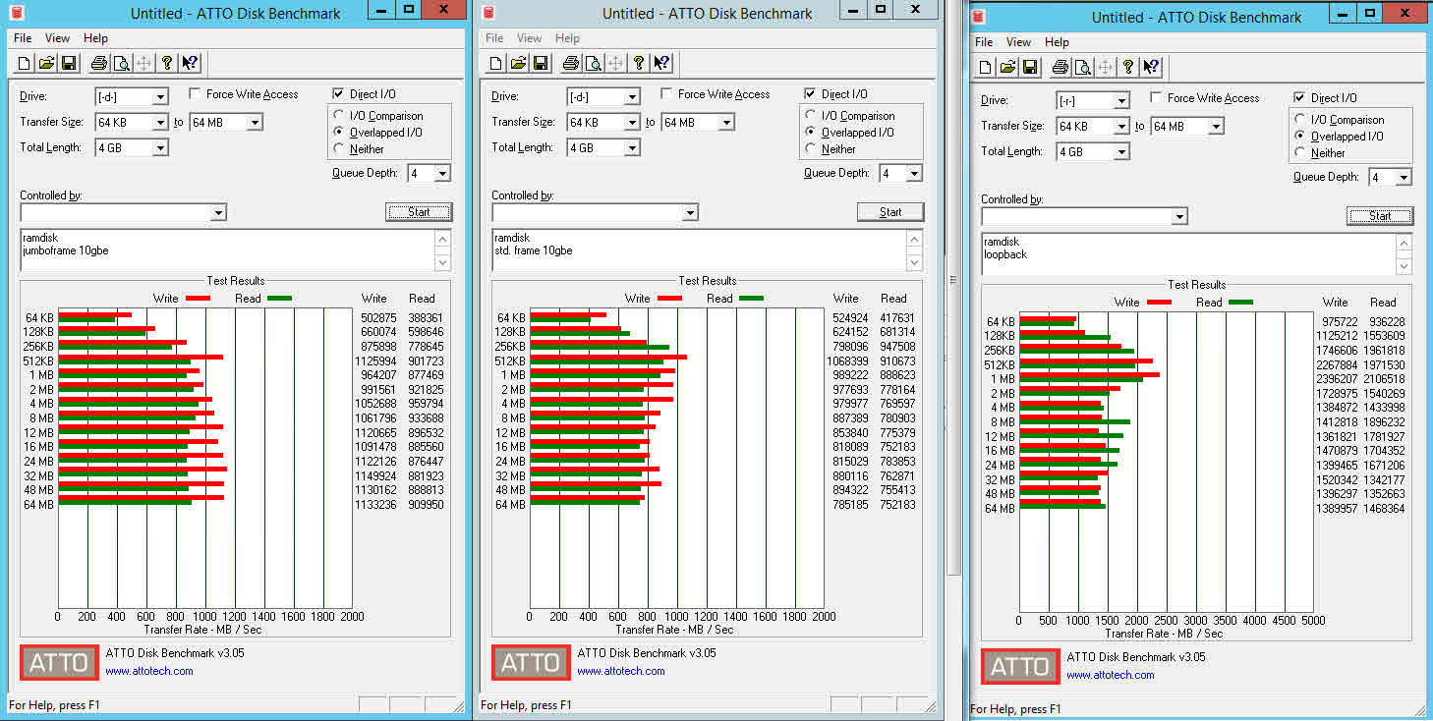Click context help pointer icon in std. frame window
The image size is (1433, 721).
[x=661, y=64]
